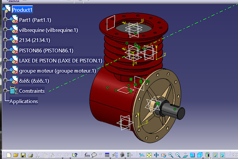
Task: Click the Copy icon
Action: [x=45, y=155]
